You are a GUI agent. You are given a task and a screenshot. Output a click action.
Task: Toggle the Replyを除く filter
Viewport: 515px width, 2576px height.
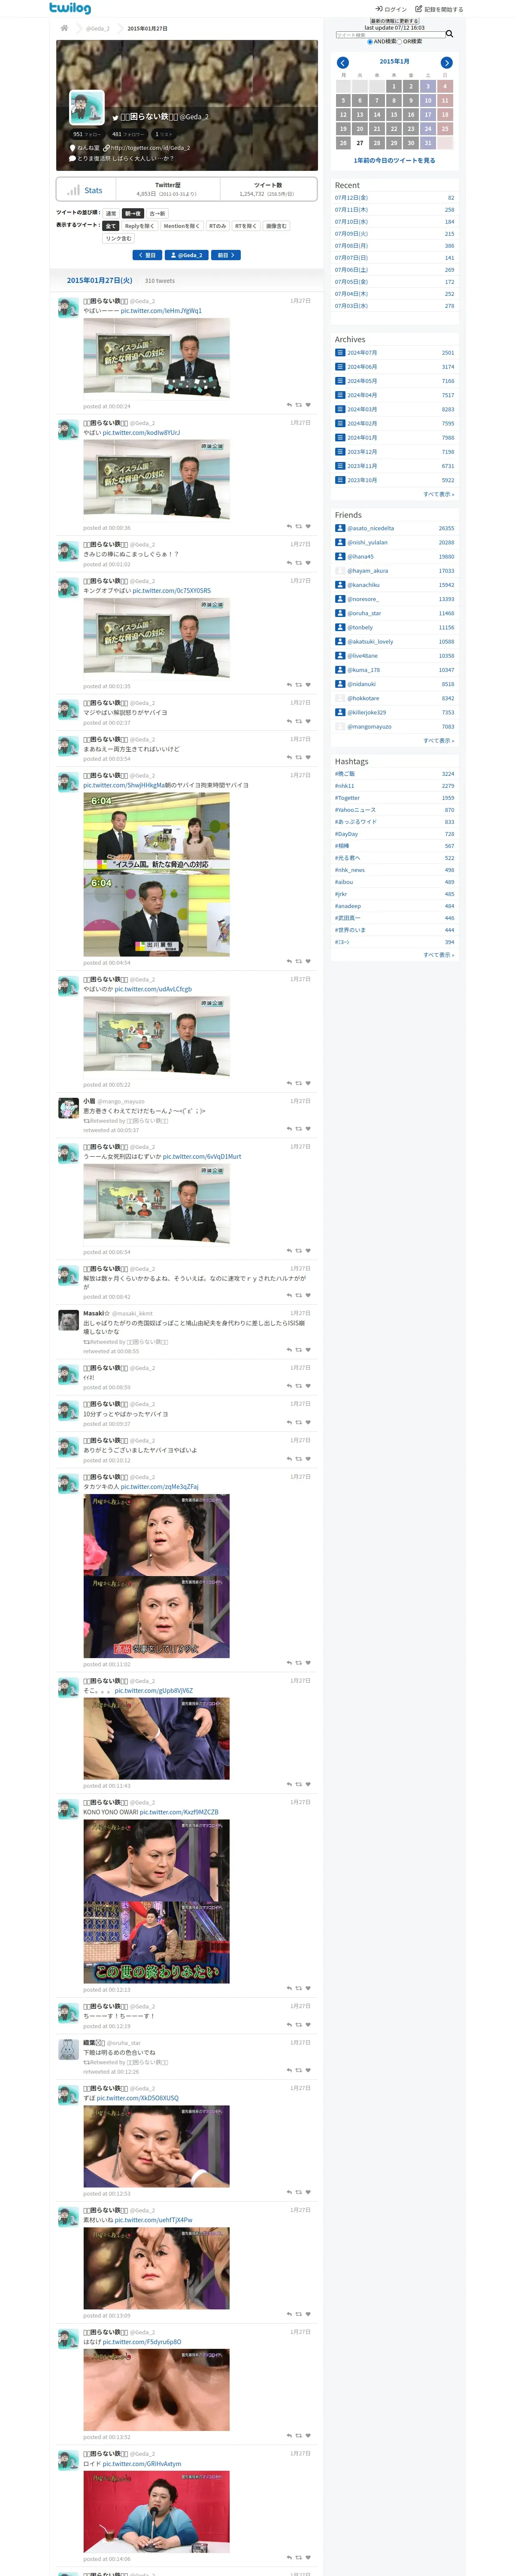pos(140,226)
